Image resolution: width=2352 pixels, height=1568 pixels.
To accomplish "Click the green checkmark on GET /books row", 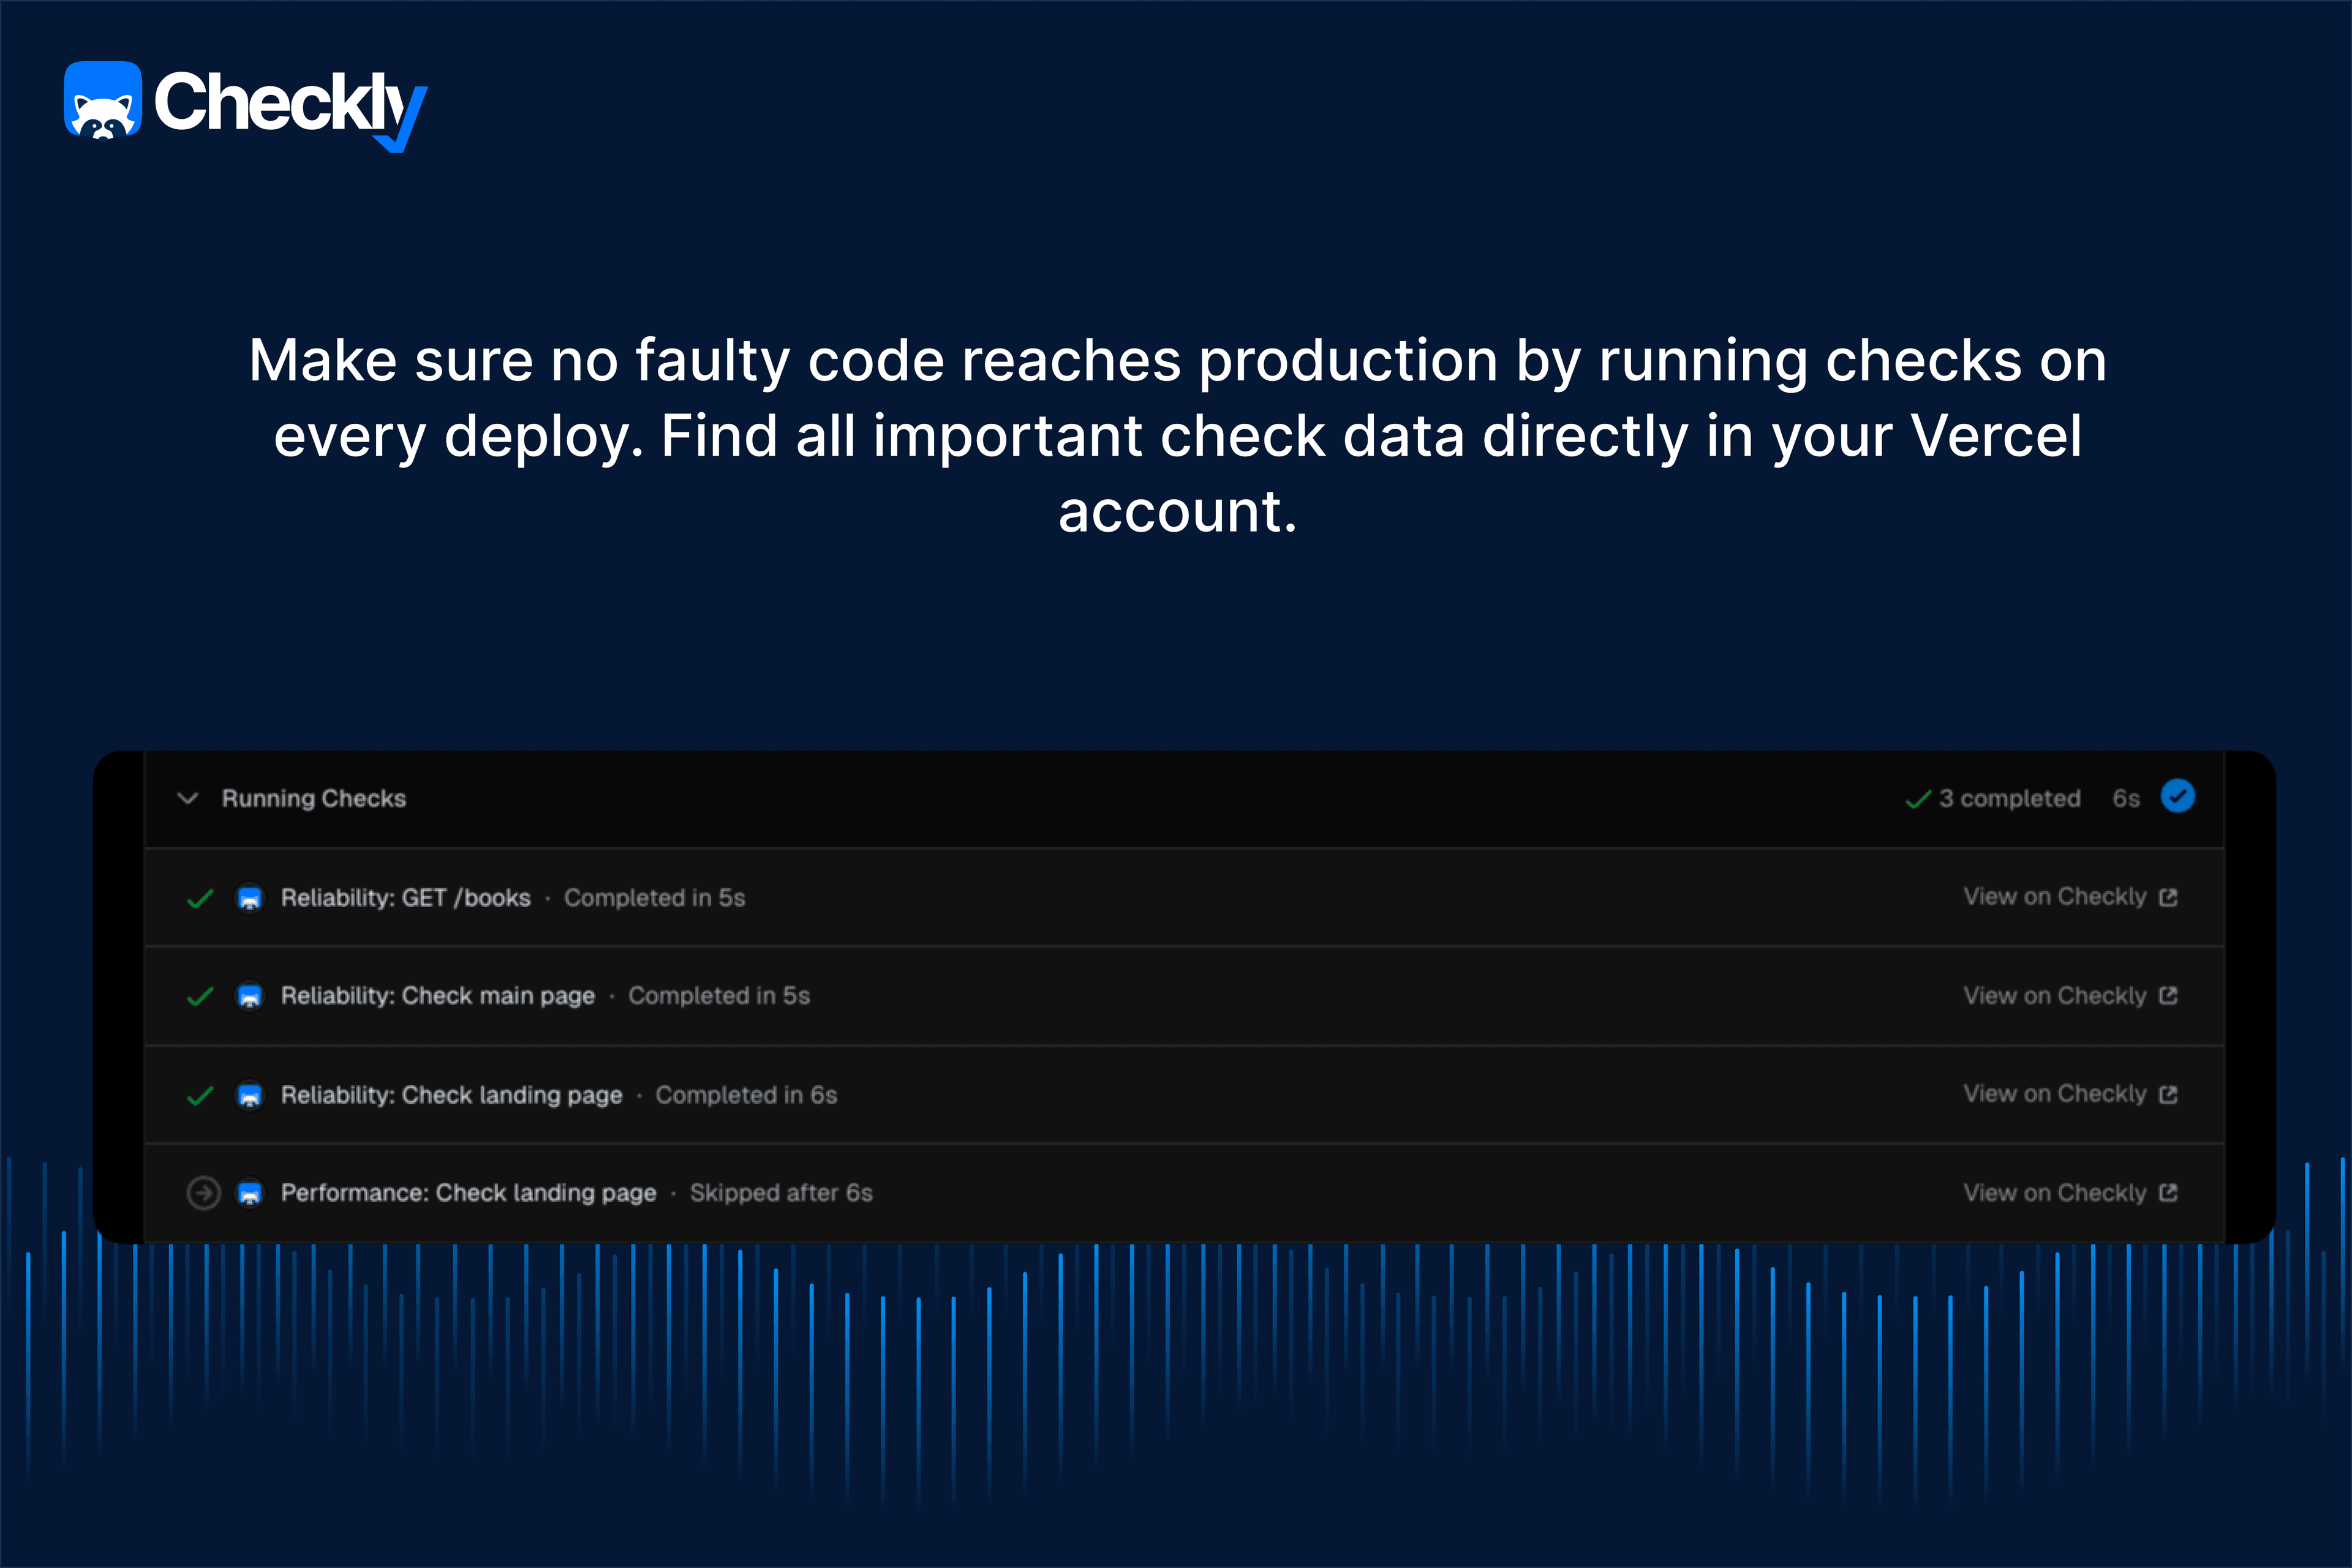I will coord(200,898).
